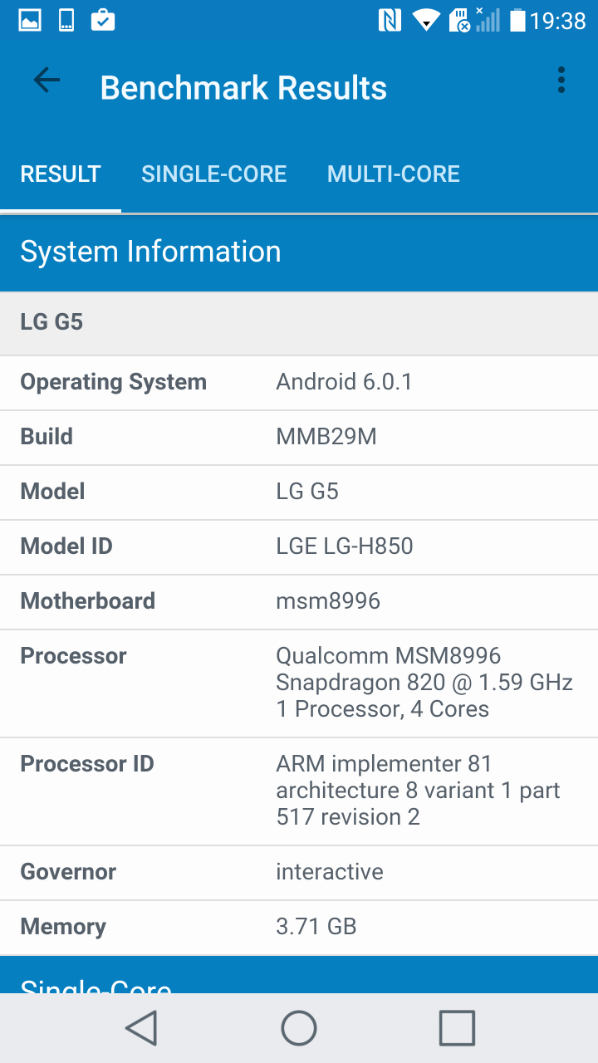598x1063 pixels.
Task: Select the Qualcomm MSM8996 Snapdragon processor value
Action: pyautogui.click(x=424, y=683)
